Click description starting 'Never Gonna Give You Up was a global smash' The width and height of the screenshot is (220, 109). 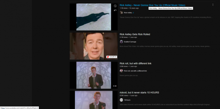point(166,17)
